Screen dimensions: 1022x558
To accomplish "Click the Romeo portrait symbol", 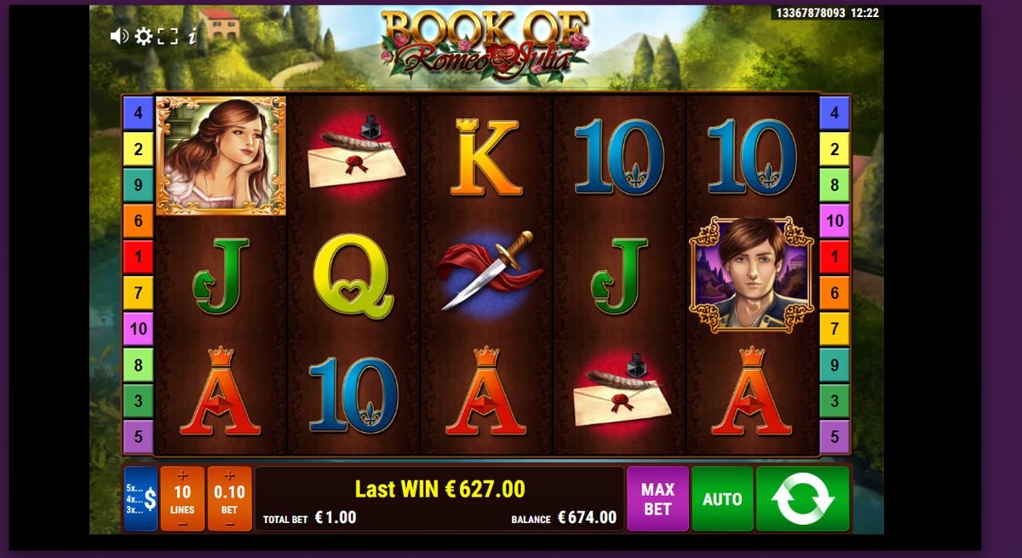I will [x=751, y=273].
